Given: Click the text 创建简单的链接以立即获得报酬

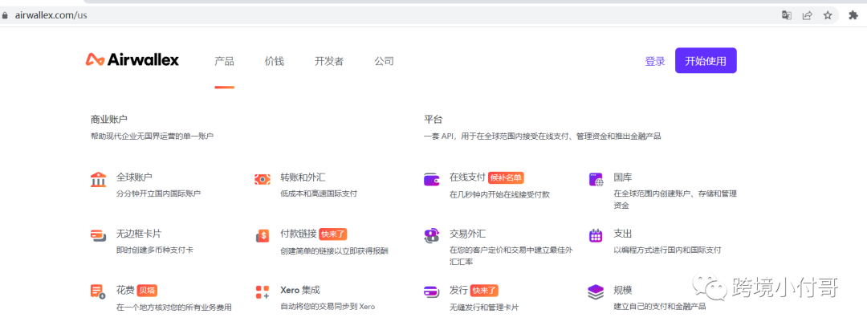Looking at the screenshot, I should click(x=335, y=251).
